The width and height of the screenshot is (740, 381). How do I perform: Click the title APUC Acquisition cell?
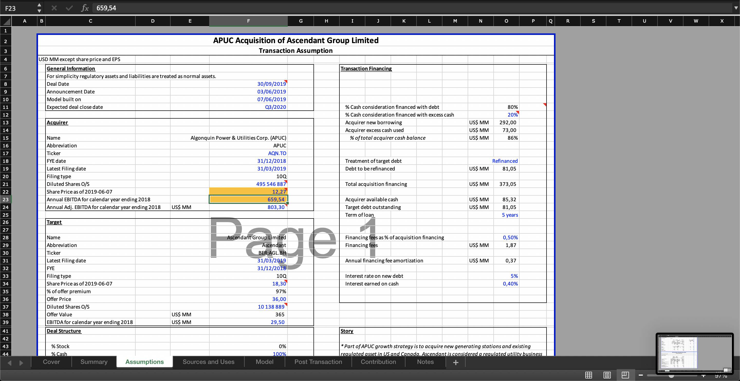pyautogui.click(x=295, y=41)
